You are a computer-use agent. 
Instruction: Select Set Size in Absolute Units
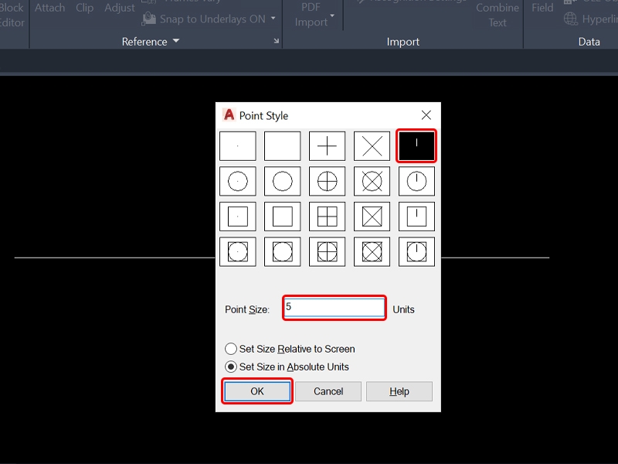click(x=287, y=367)
